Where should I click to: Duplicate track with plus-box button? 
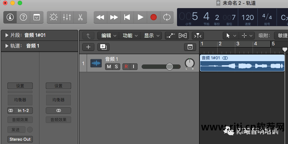pyautogui.click(x=103, y=47)
